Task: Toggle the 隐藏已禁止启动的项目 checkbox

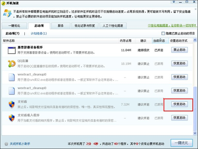Action: [163, 34]
